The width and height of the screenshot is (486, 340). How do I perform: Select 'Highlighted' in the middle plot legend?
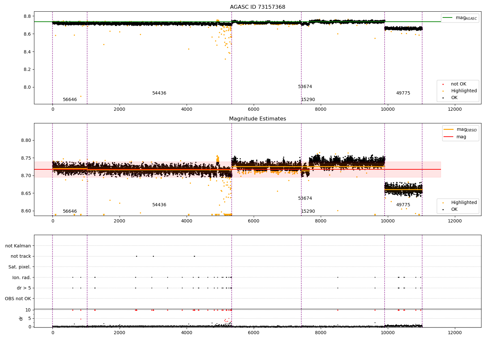(460, 203)
